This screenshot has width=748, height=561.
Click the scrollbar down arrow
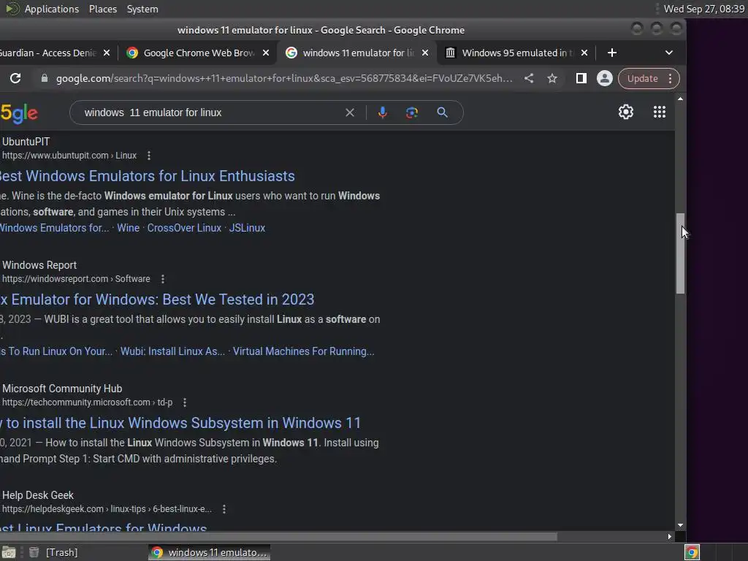pos(680,525)
